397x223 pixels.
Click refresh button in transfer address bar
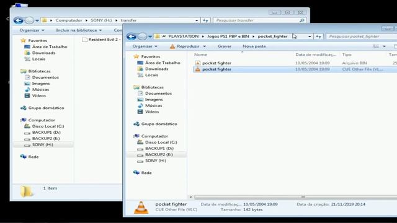(x=205, y=20)
